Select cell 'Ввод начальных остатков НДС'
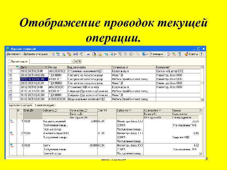 pyautogui.click(x=89, y=99)
